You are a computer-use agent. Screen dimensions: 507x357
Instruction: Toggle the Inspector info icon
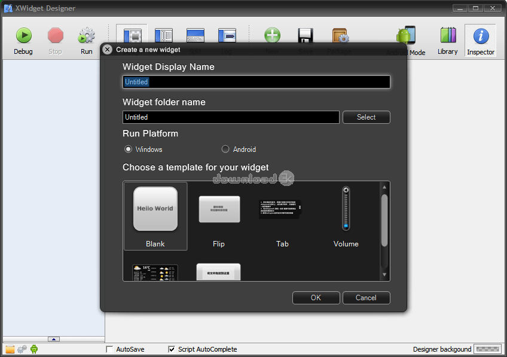point(481,36)
